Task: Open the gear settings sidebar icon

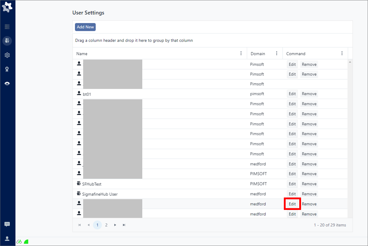Action: pos(7,55)
